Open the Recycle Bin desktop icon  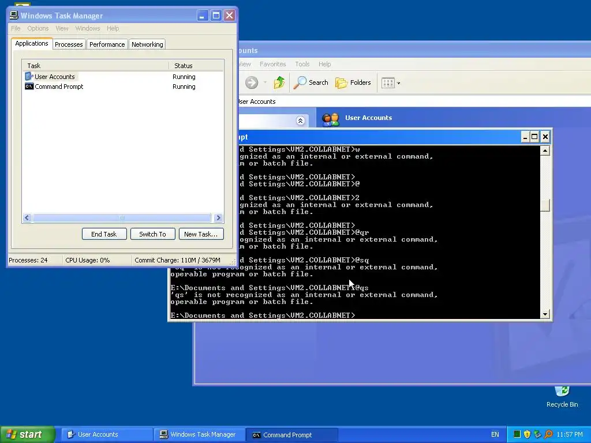click(x=562, y=397)
